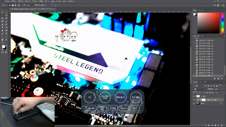Toggle visibility of the Invert adjustment layer

(x=194, y=100)
